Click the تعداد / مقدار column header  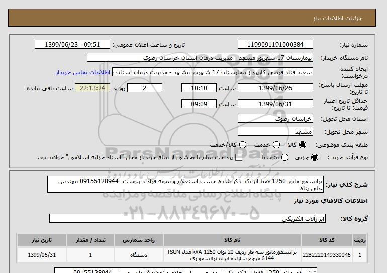pos(90,240)
